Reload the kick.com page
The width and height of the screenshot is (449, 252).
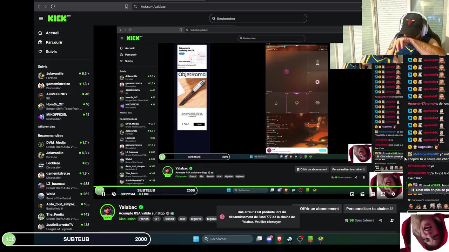coord(53,7)
